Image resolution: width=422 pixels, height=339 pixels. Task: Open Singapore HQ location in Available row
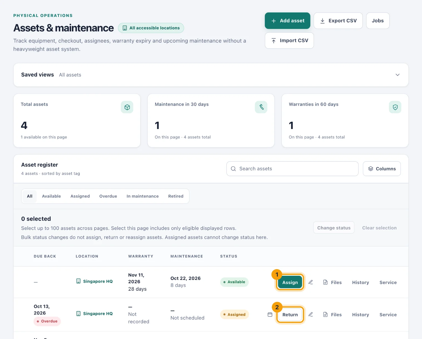click(x=94, y=281)
